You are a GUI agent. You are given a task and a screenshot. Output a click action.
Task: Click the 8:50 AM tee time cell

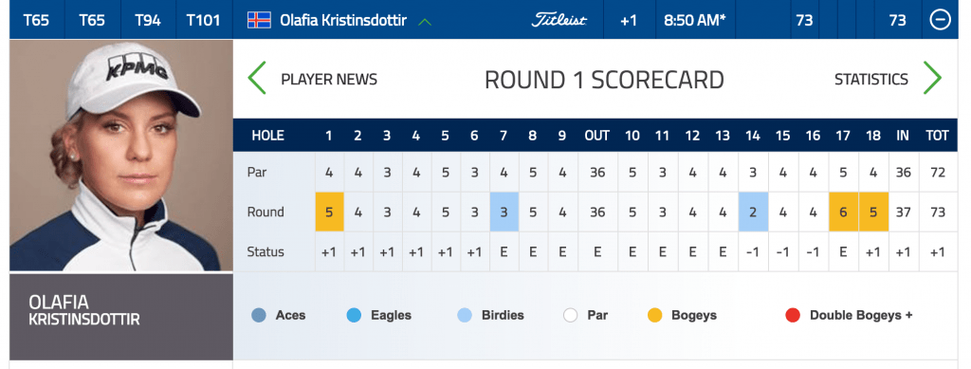(x=695, y=20)
